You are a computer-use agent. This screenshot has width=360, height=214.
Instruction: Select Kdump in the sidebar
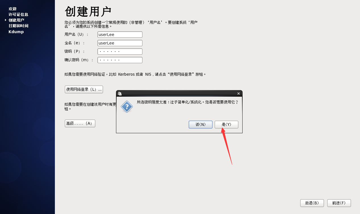coord(16,32)
